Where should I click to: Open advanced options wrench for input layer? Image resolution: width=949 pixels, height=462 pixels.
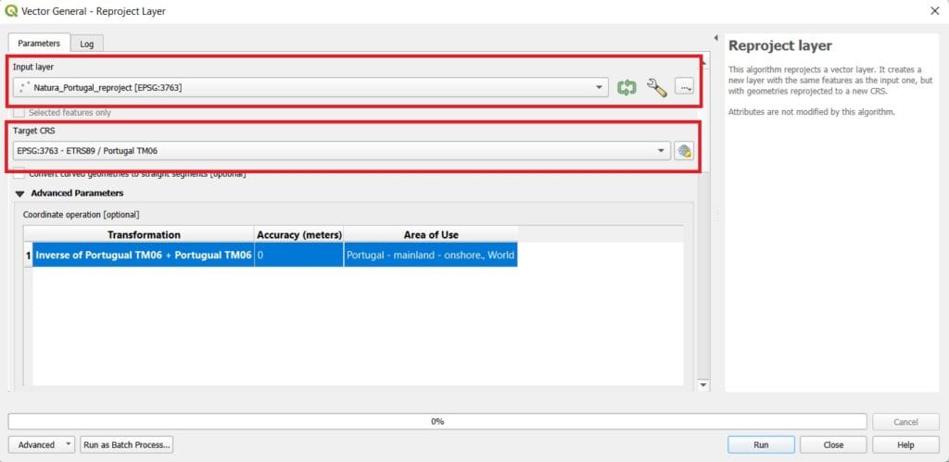point(657,88)
